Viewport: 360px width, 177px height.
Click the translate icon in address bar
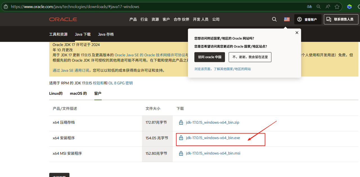coord(309,6)
